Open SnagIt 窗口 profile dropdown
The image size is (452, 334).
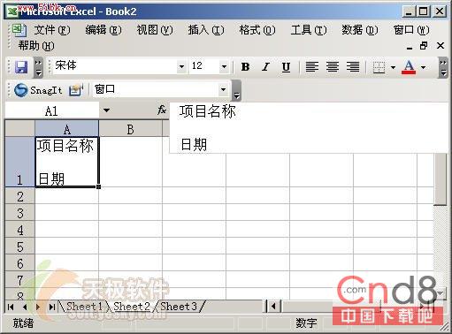tap(223, 89)
